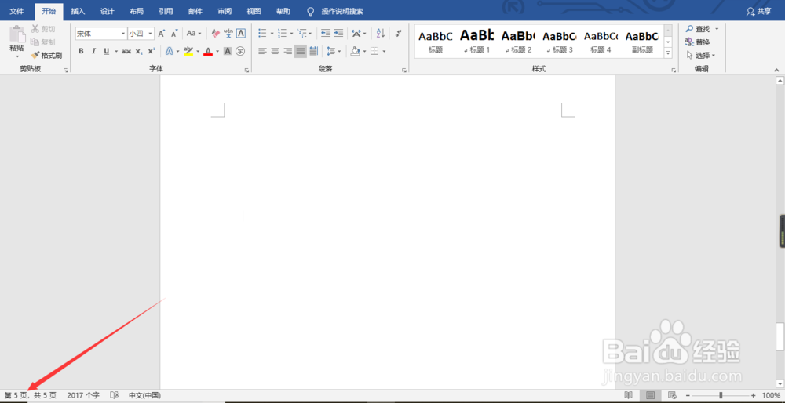Image resolution: width=785 pixels, height=403 pixels.
Task: Click the Paste clipboard icon
Action: coord(16,34)
